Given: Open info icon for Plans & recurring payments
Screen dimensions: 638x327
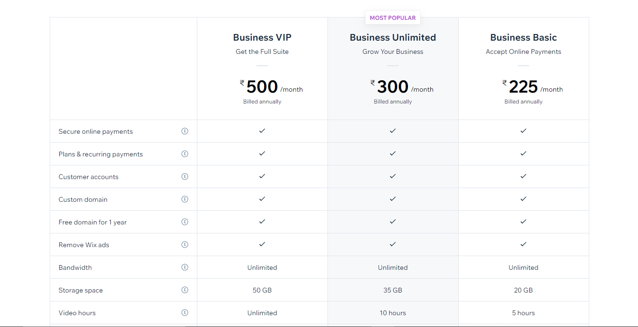Looking at the screenshot, I should pos(185,154).
